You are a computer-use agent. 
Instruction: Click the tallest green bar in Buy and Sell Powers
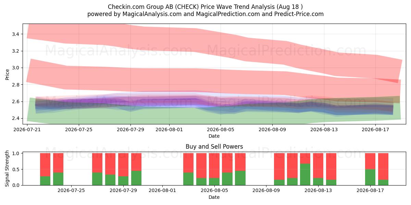coord(305,175)
